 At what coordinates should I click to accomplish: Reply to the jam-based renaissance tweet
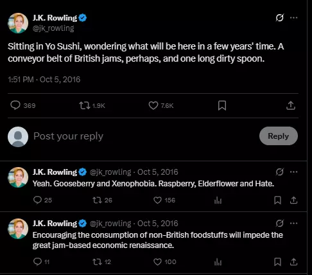click(37, 262)
